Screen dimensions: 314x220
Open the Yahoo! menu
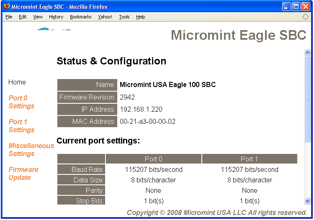coord(105,17)
